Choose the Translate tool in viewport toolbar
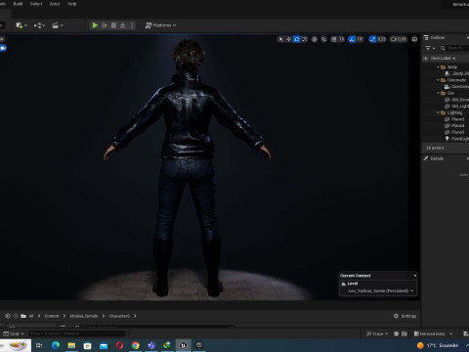The width and height of the screenshot is (469, 352). [x=288, y=39]
